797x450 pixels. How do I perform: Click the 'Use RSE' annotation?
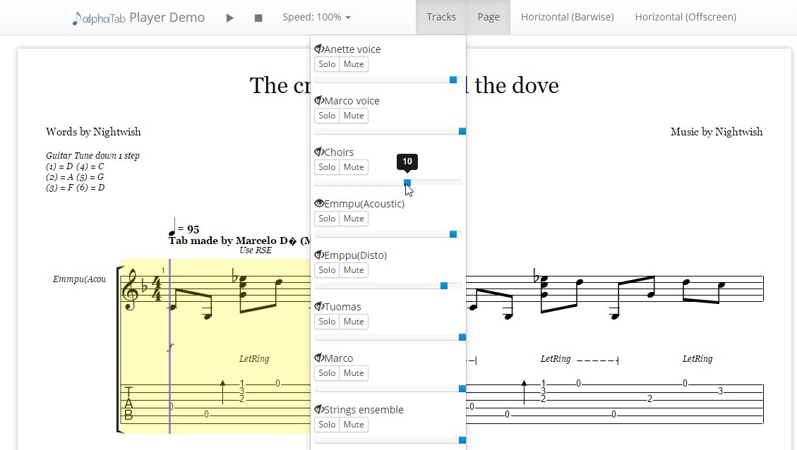[x=255, y=250]
